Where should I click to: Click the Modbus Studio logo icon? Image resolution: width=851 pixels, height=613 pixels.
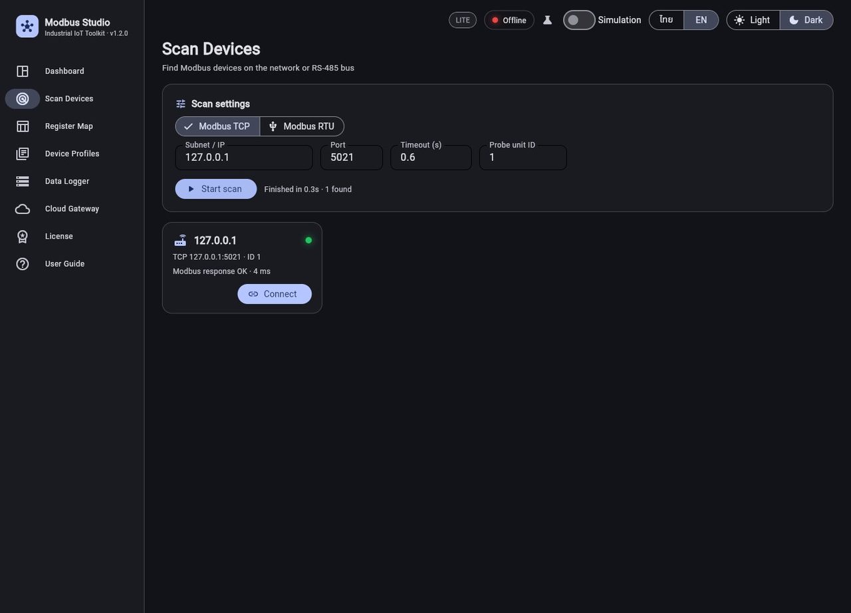click(27, 27)
